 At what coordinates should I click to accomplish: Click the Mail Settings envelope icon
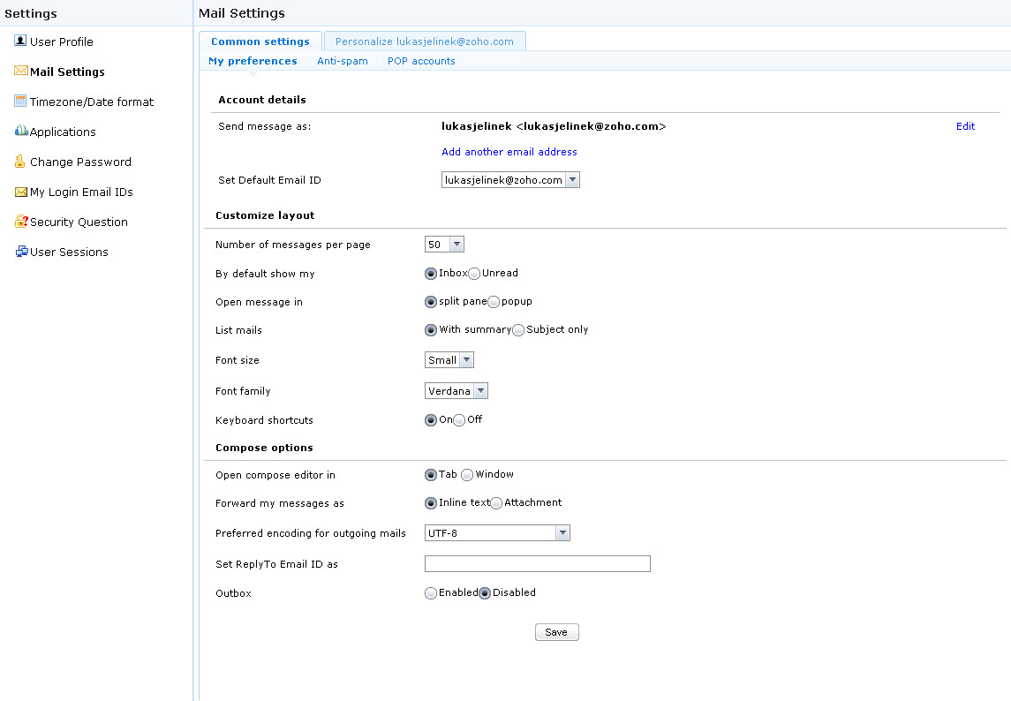20,71
